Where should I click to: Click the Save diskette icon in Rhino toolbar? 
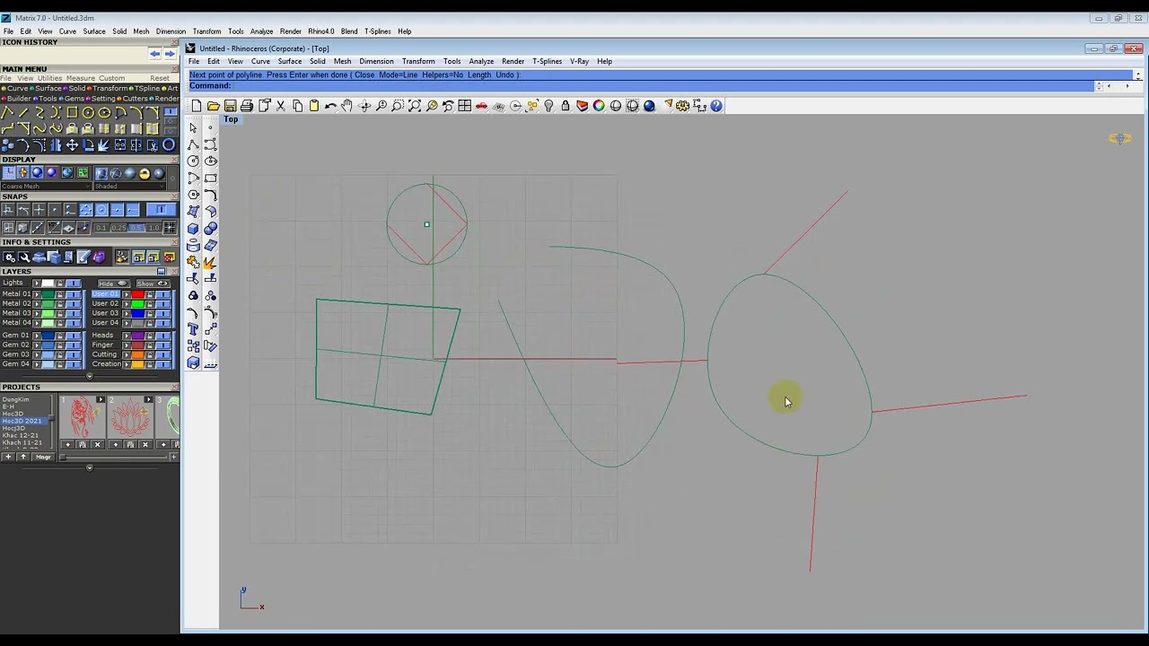230,106
